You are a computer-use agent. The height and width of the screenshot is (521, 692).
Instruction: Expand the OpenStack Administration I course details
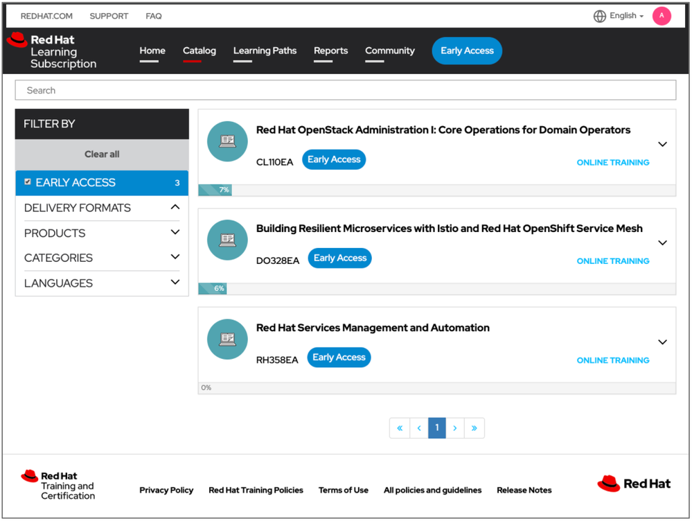click(662, 144)
